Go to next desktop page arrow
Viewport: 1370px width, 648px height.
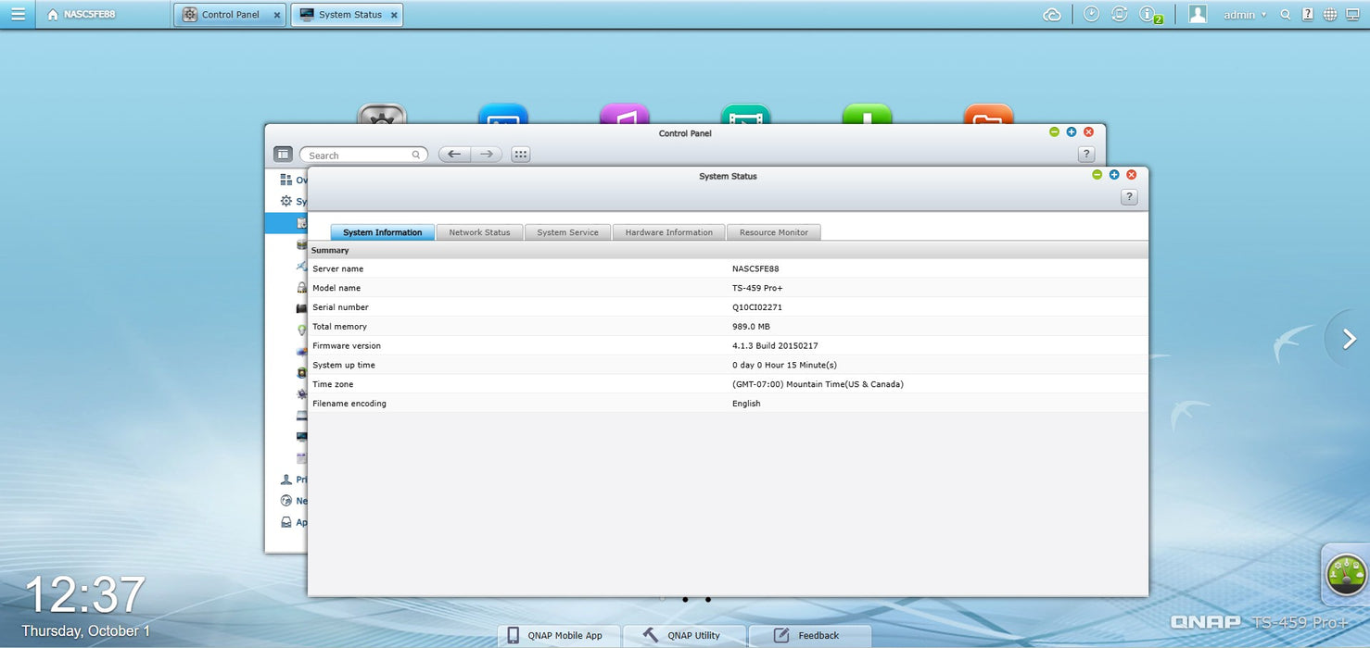pyautogui.click(x=1349, y=339)
